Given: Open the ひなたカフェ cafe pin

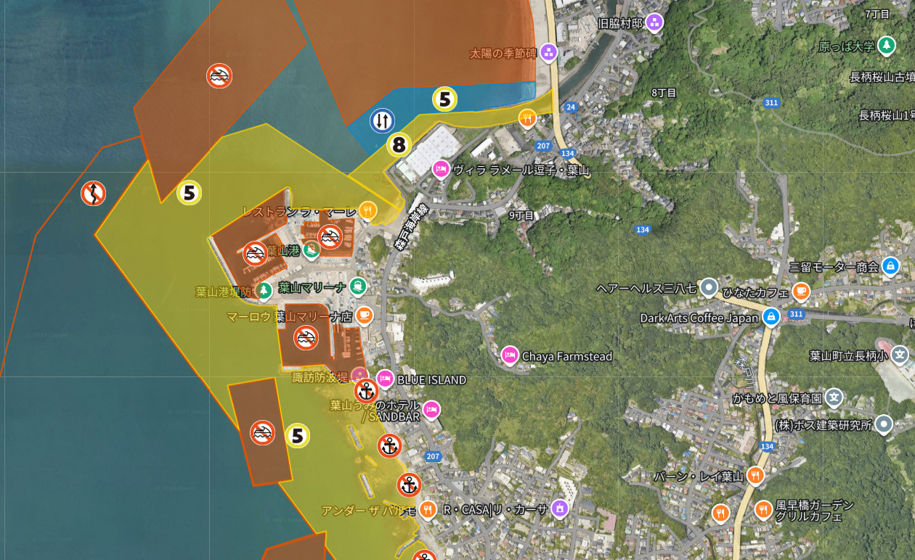Looking at the screenshot, I should [x=801, y=292].
